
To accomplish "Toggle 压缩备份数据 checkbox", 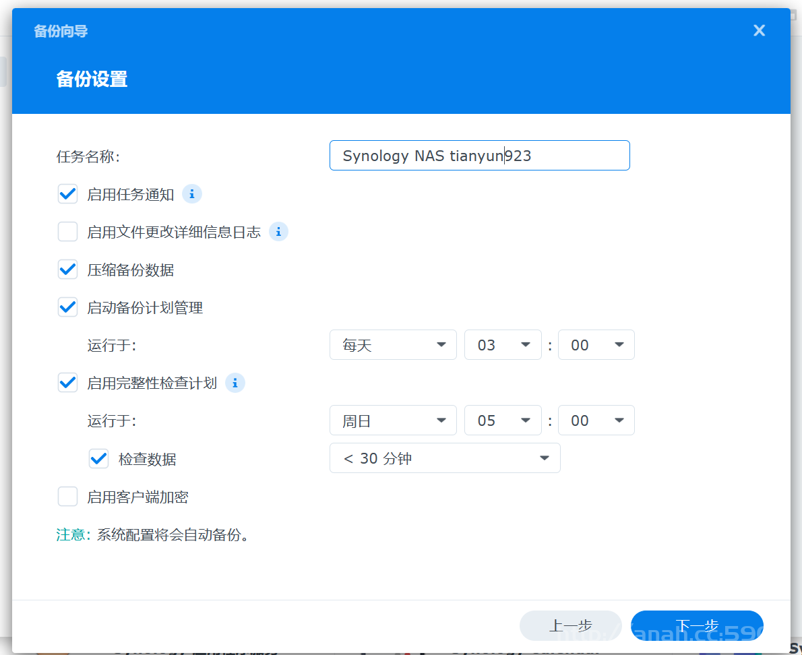I will [x=67, y=270].
